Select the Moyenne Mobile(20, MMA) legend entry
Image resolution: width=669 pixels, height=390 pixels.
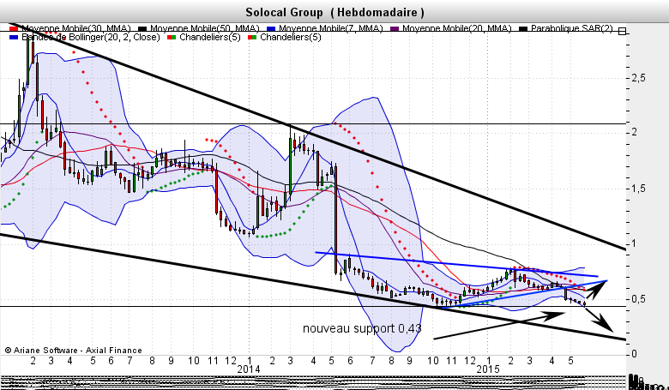click(x=451, y=28)
